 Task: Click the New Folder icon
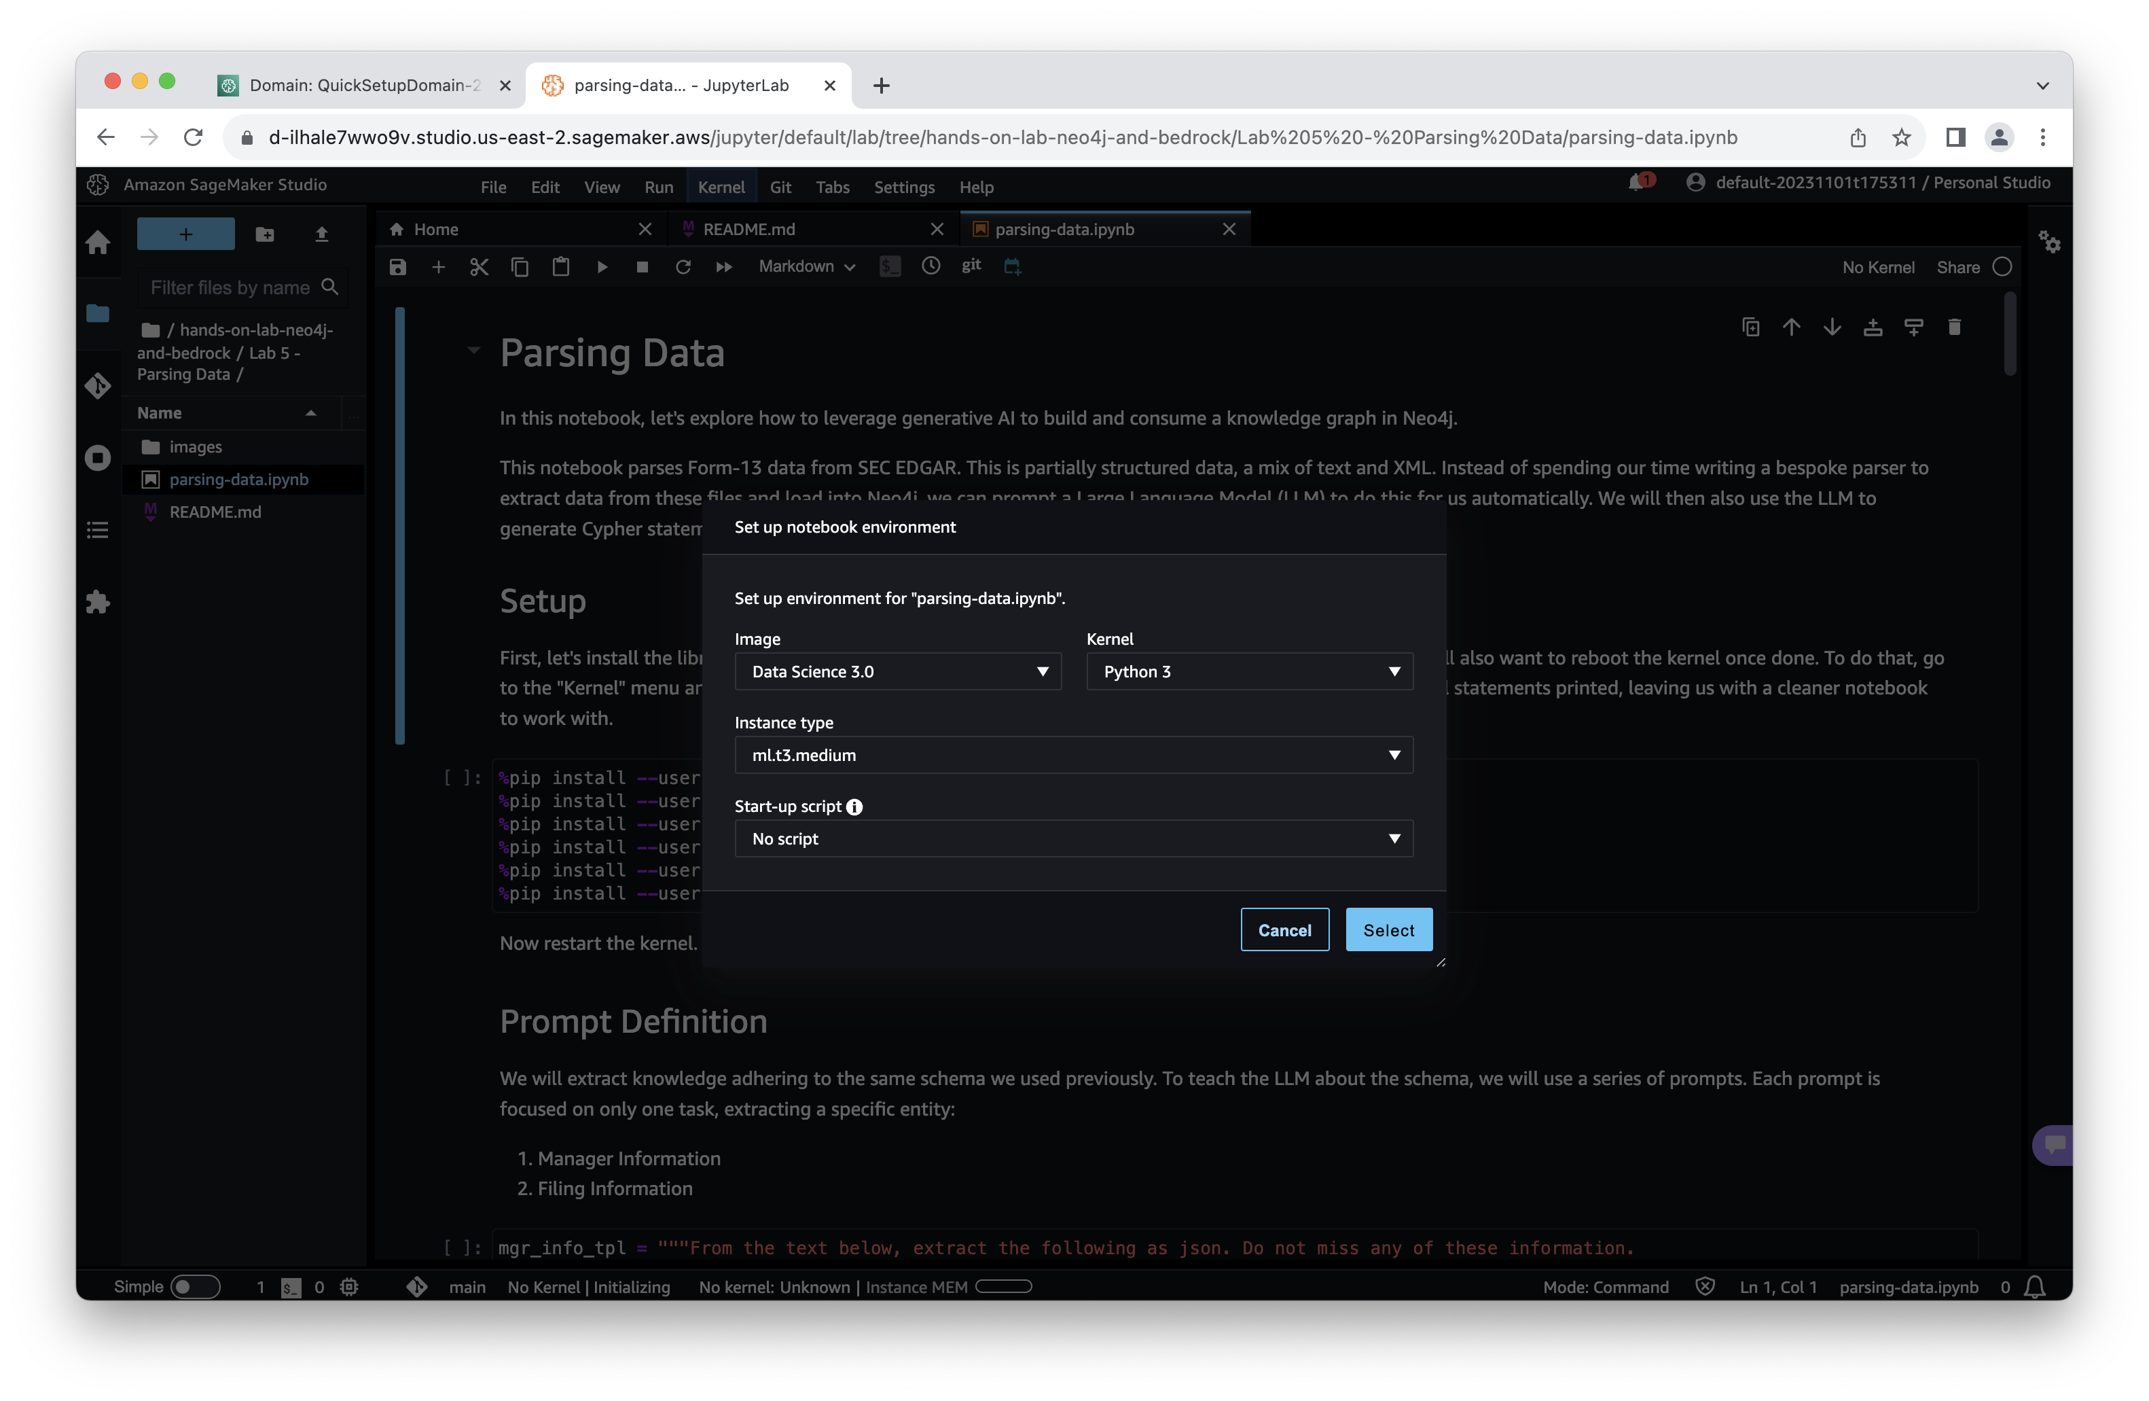coord(265,234)
